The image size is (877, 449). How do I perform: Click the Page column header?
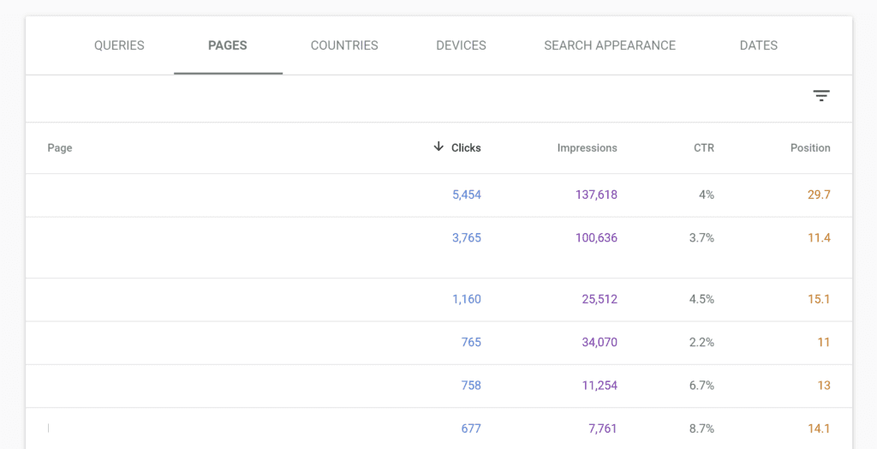[x=60, y=147]
